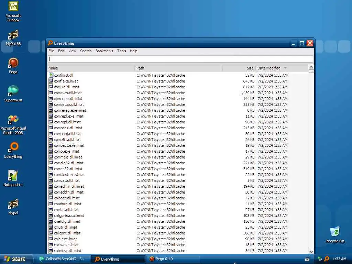Screen dimensions: 352x264
Task: Select the Everything desktop shortcut
Action: click(x=13, y=150)
